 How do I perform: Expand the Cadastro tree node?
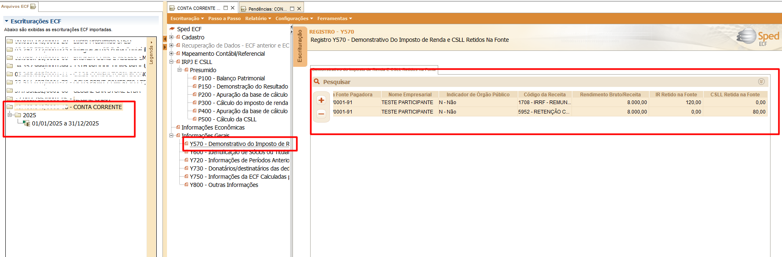tap(171, 37)
